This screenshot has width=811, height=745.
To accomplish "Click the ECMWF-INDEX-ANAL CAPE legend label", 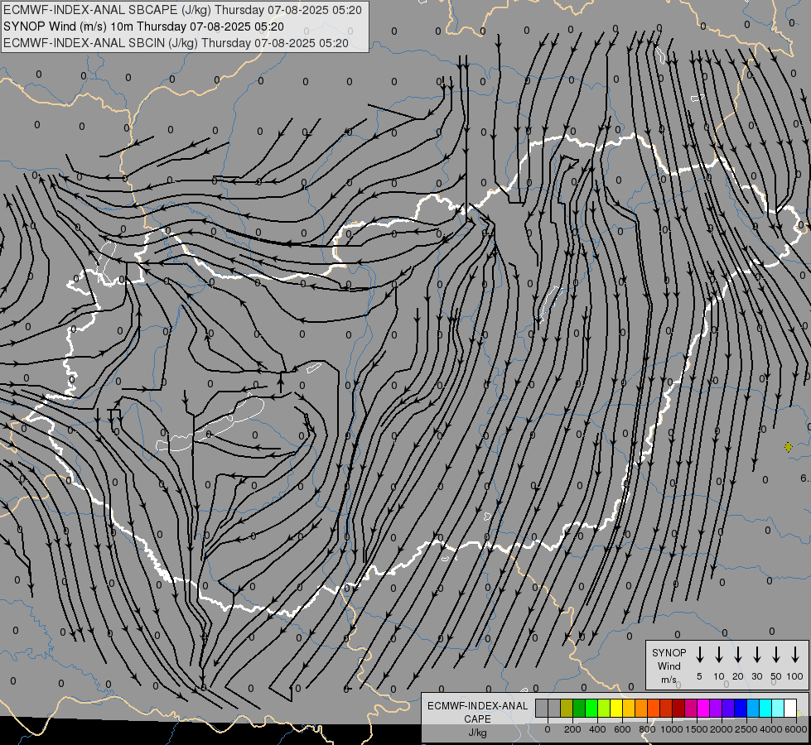I will (477, 712).
